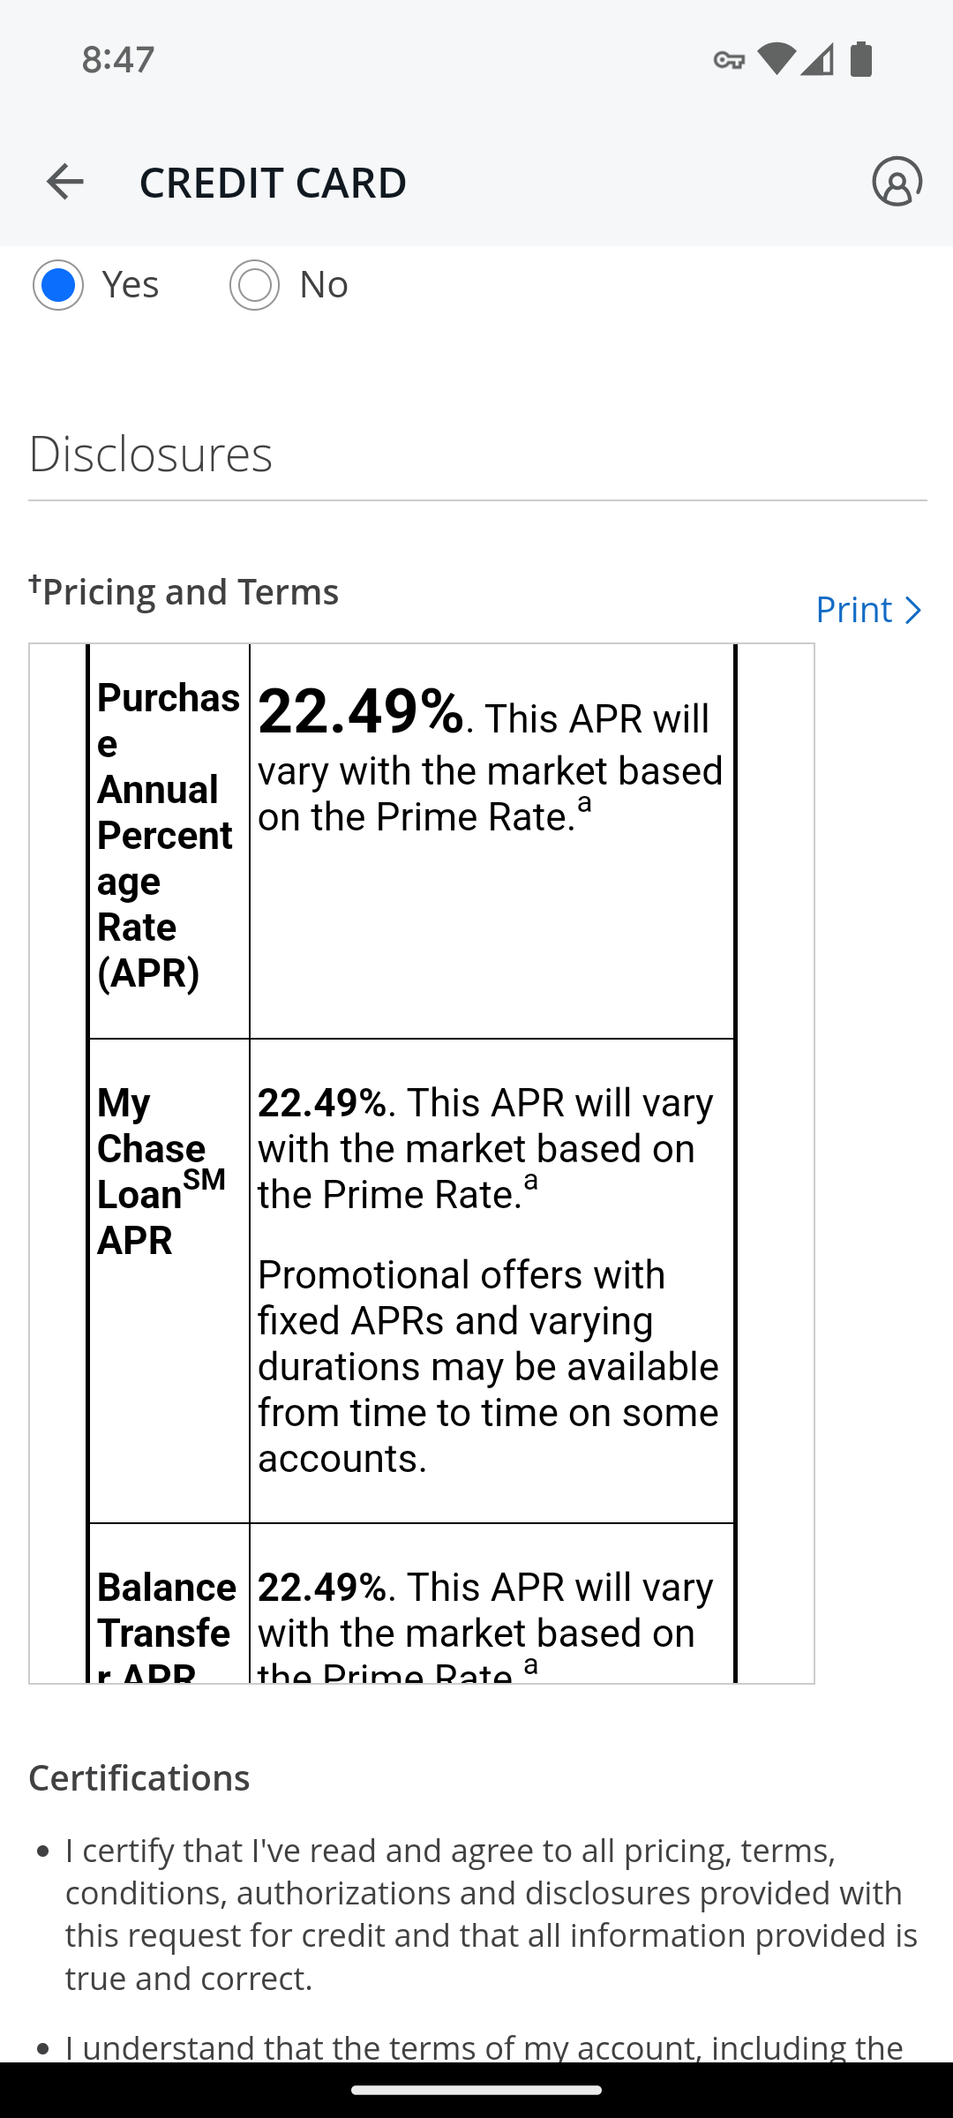Viewport: 953px width, 2118px height.
Task: Tap the My Chase Loan APR label
Action: [161, 1171]
